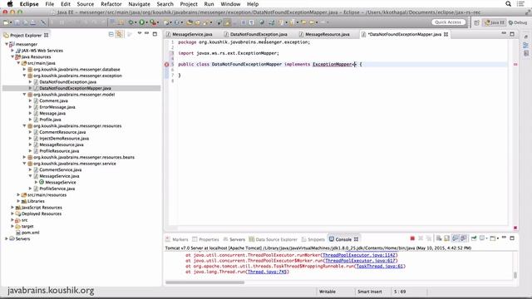Click the Open Perspective icon
Image resolution: width=532 pixels, height=299 pixels.
(476, 22)
